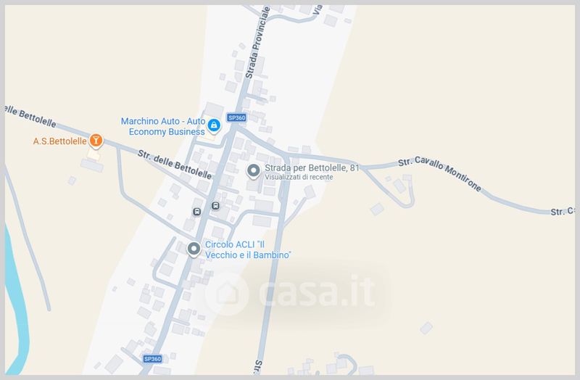Click the Str. Cavallo Montirone road label
The width and height of the screenshot is (580, 380).
tap(440, 173)
